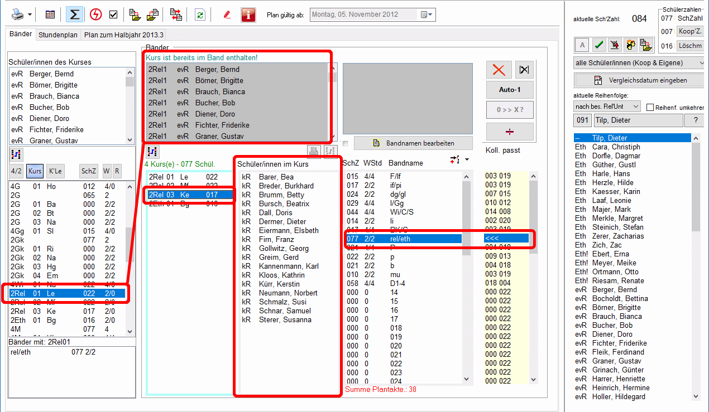Click the green checkmark icon button
Viewport: 709px width, 412px height.
(x=598, y=45)
